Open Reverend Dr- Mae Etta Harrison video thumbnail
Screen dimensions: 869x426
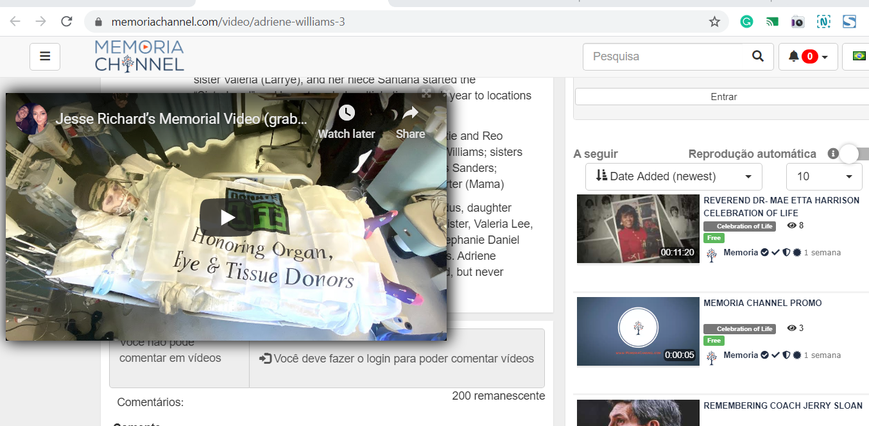tap(638, 228)
